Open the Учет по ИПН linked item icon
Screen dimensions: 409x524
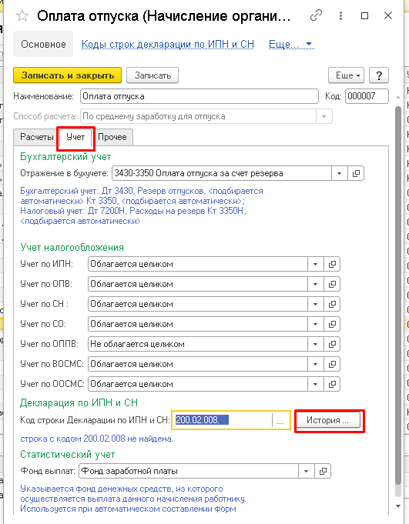332,264
